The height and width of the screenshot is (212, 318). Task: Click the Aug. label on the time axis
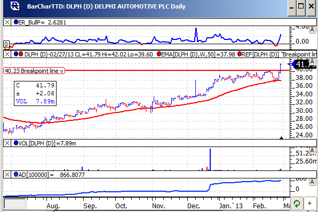coord(53,206)
